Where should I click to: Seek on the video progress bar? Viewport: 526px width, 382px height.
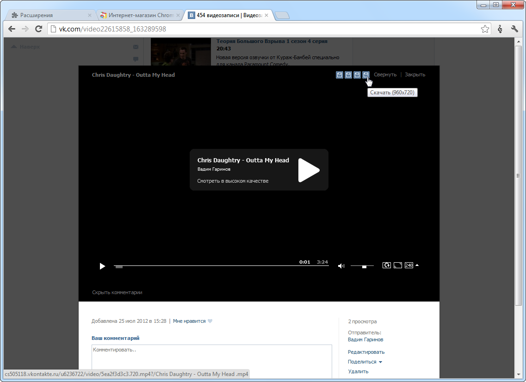point(221,266)
